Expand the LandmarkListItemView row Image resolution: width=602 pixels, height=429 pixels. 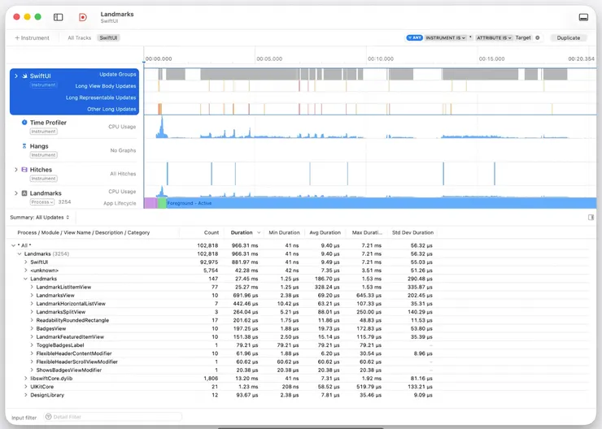coord(32,287)
